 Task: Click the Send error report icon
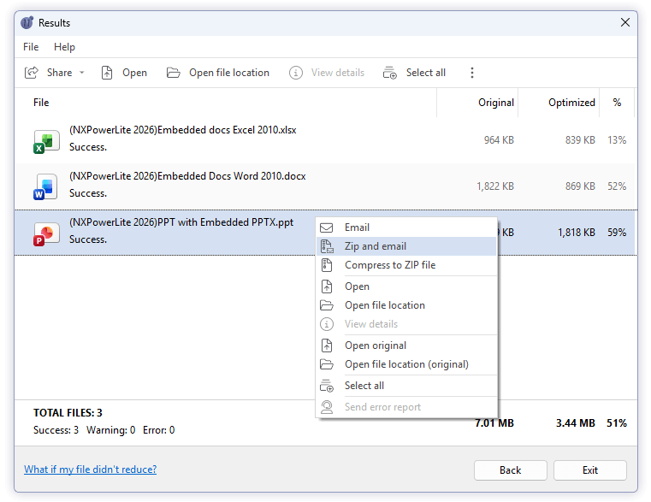327,407
